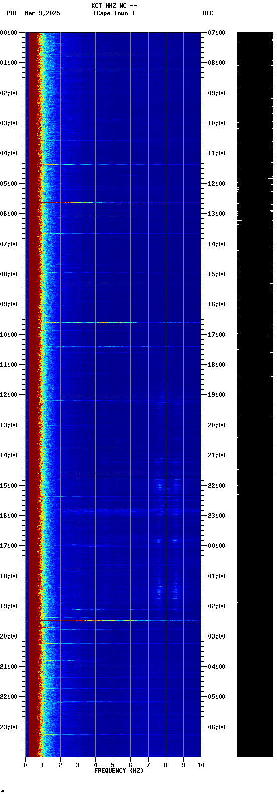
Task: Select the 00:00 PDT time label
Action: (x=9, y=33)
